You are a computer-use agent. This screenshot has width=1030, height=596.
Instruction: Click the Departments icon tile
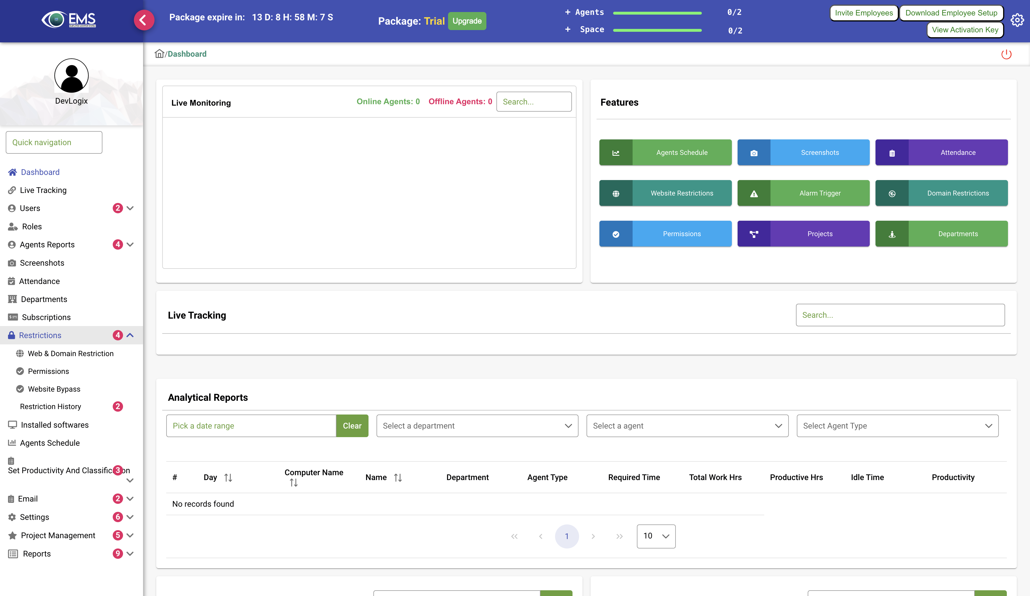pos(892,234)
